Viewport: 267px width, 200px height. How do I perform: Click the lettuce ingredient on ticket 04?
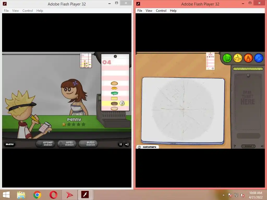point(114,93)
